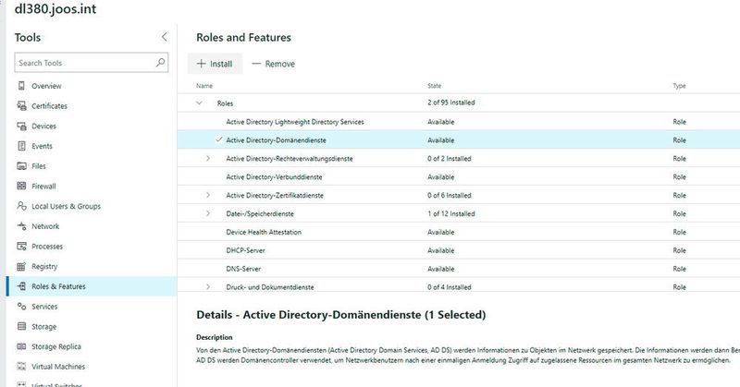Viewport: 740px width, 387px height.
Task: Collapse the Tools pane with chevron
Action: pos(164,37)
